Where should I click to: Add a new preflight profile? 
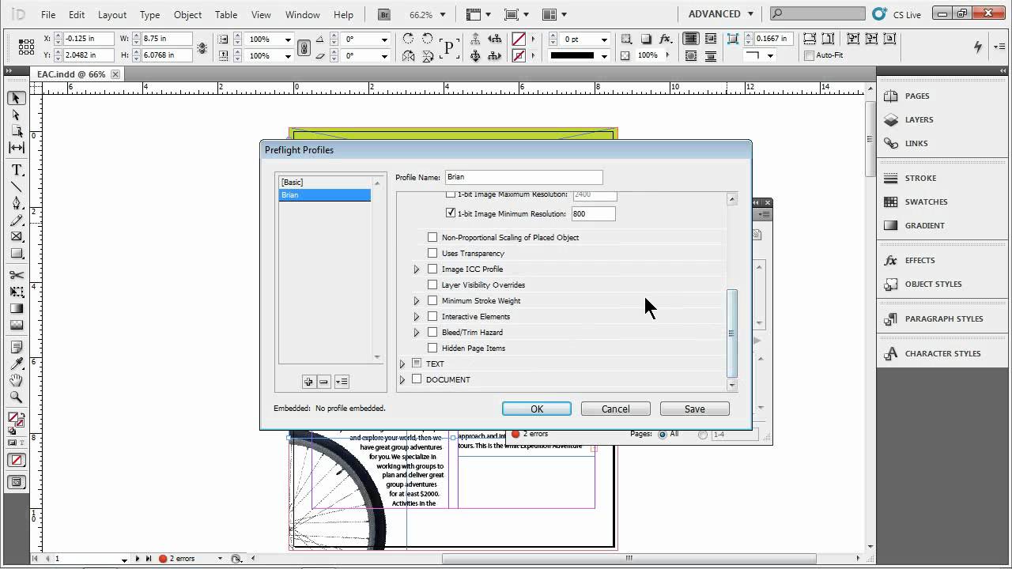tap(308, 382)
